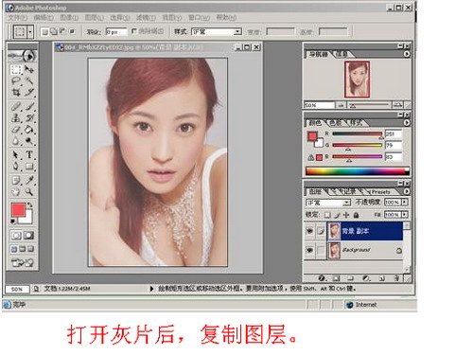473x355 pixels.
Task: Open the 滤镜(T) menu
Action: tap(146, 17)
